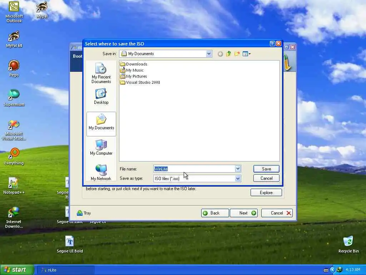Select the Supermium browser icon
This screenshot has height=275, width=366.
tap(14, 98)
